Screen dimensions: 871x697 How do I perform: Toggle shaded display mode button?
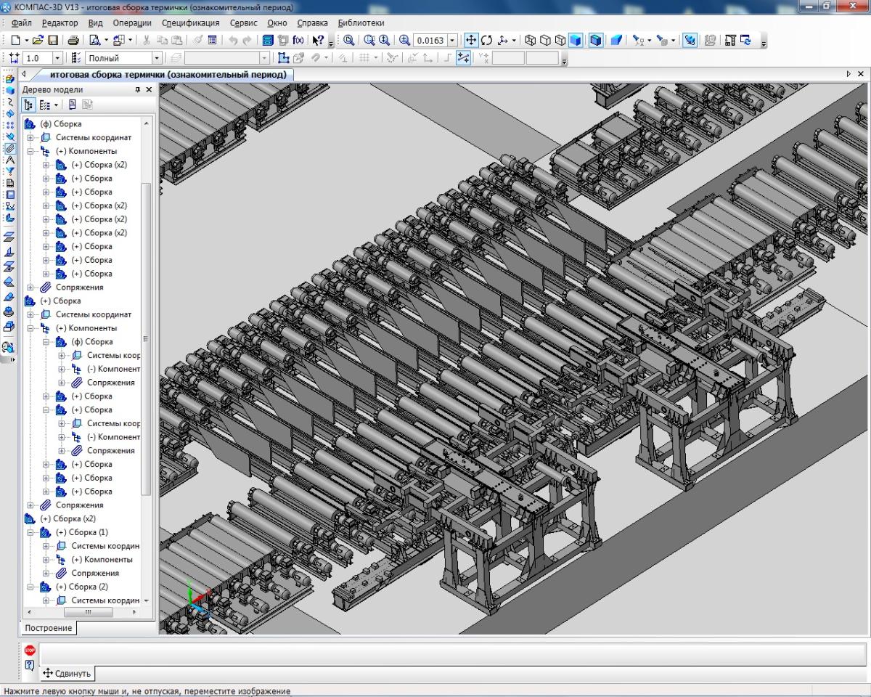tap(576, 41)
